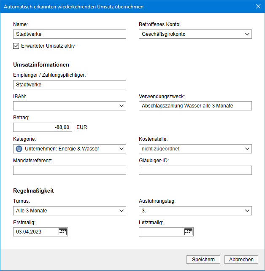Expand the Betroffenes Konto dropdown
This screenshot has height=271, width=265.
pos(247,34)
